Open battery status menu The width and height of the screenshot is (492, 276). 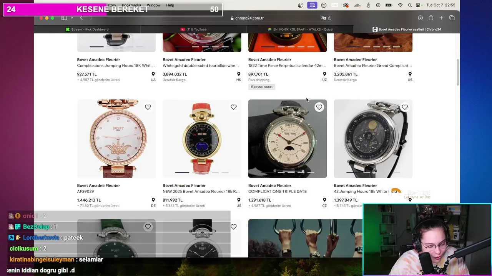click(x=389, y=5)
